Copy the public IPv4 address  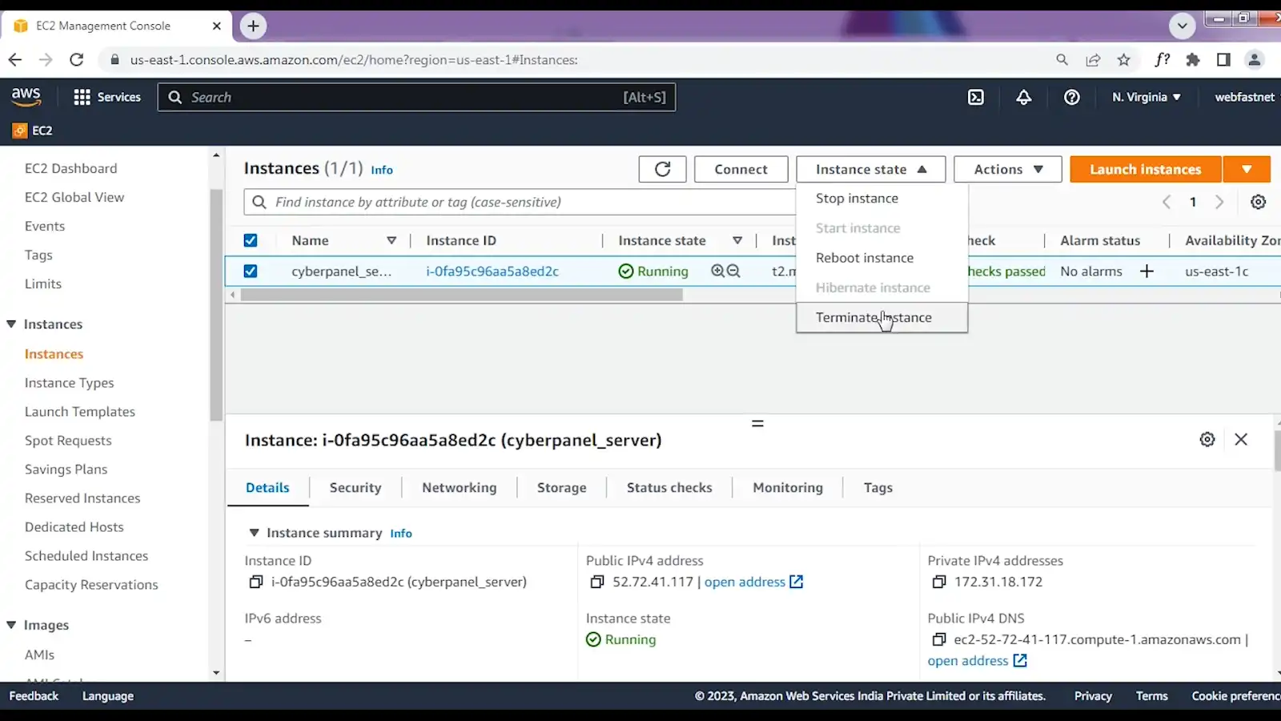point(597,582)
